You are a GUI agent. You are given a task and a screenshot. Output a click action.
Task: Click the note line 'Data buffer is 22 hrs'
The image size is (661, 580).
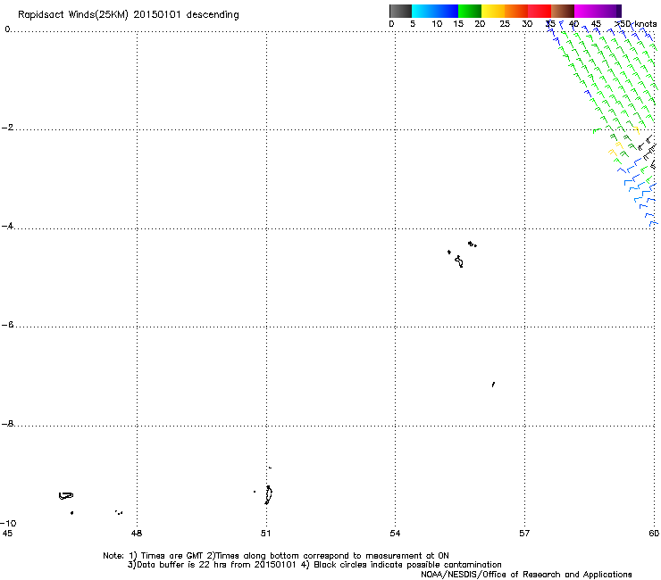pyautogui.click(x=314, y=565)
